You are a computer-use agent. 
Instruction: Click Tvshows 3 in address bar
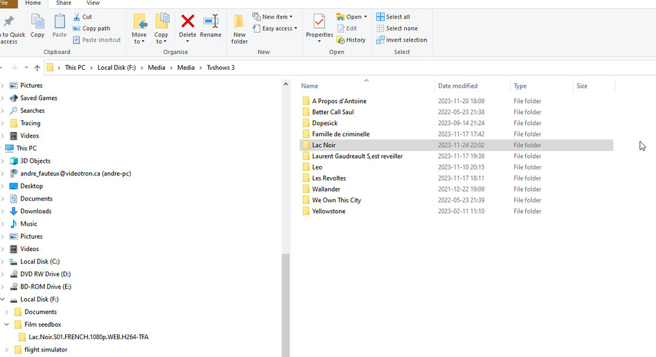220,68
